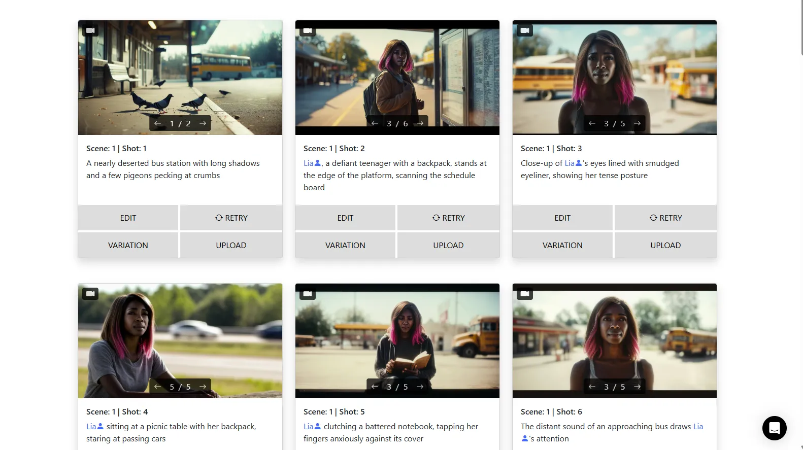Show next image for Shot 1
This screenshot has height=450, width=803.
(x=203, y=123)
